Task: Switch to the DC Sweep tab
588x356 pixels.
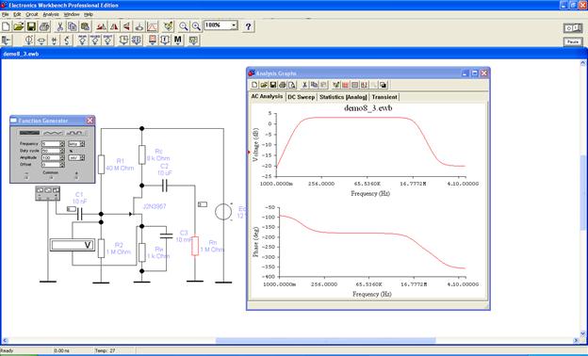Action: tap(301, 97)
